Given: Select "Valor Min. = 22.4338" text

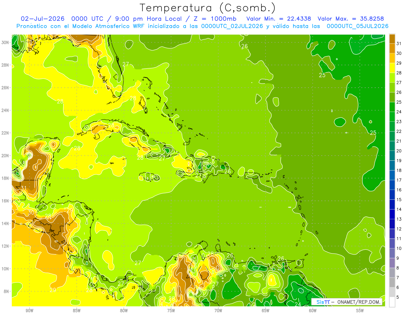Looking at the screenshot, I should pos(278,18).
